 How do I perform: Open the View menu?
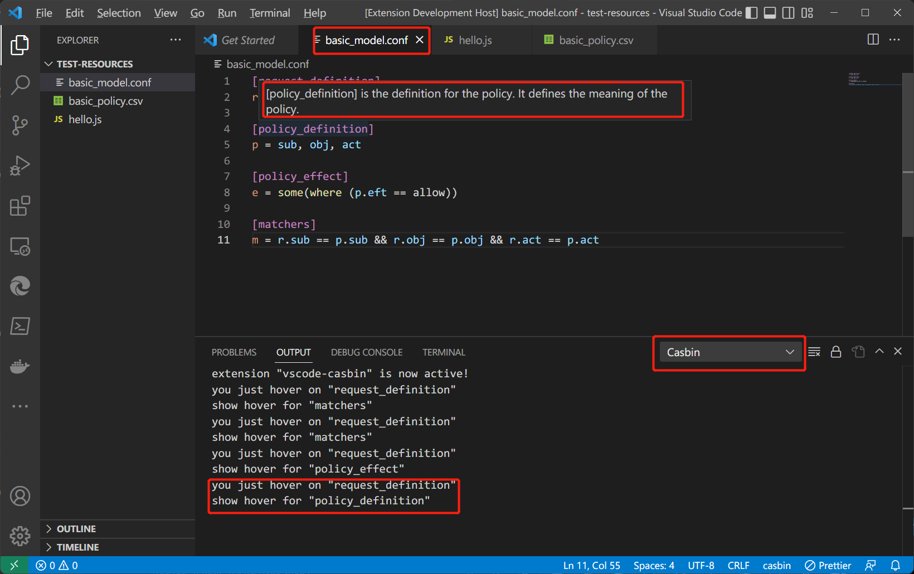[166, 13]
